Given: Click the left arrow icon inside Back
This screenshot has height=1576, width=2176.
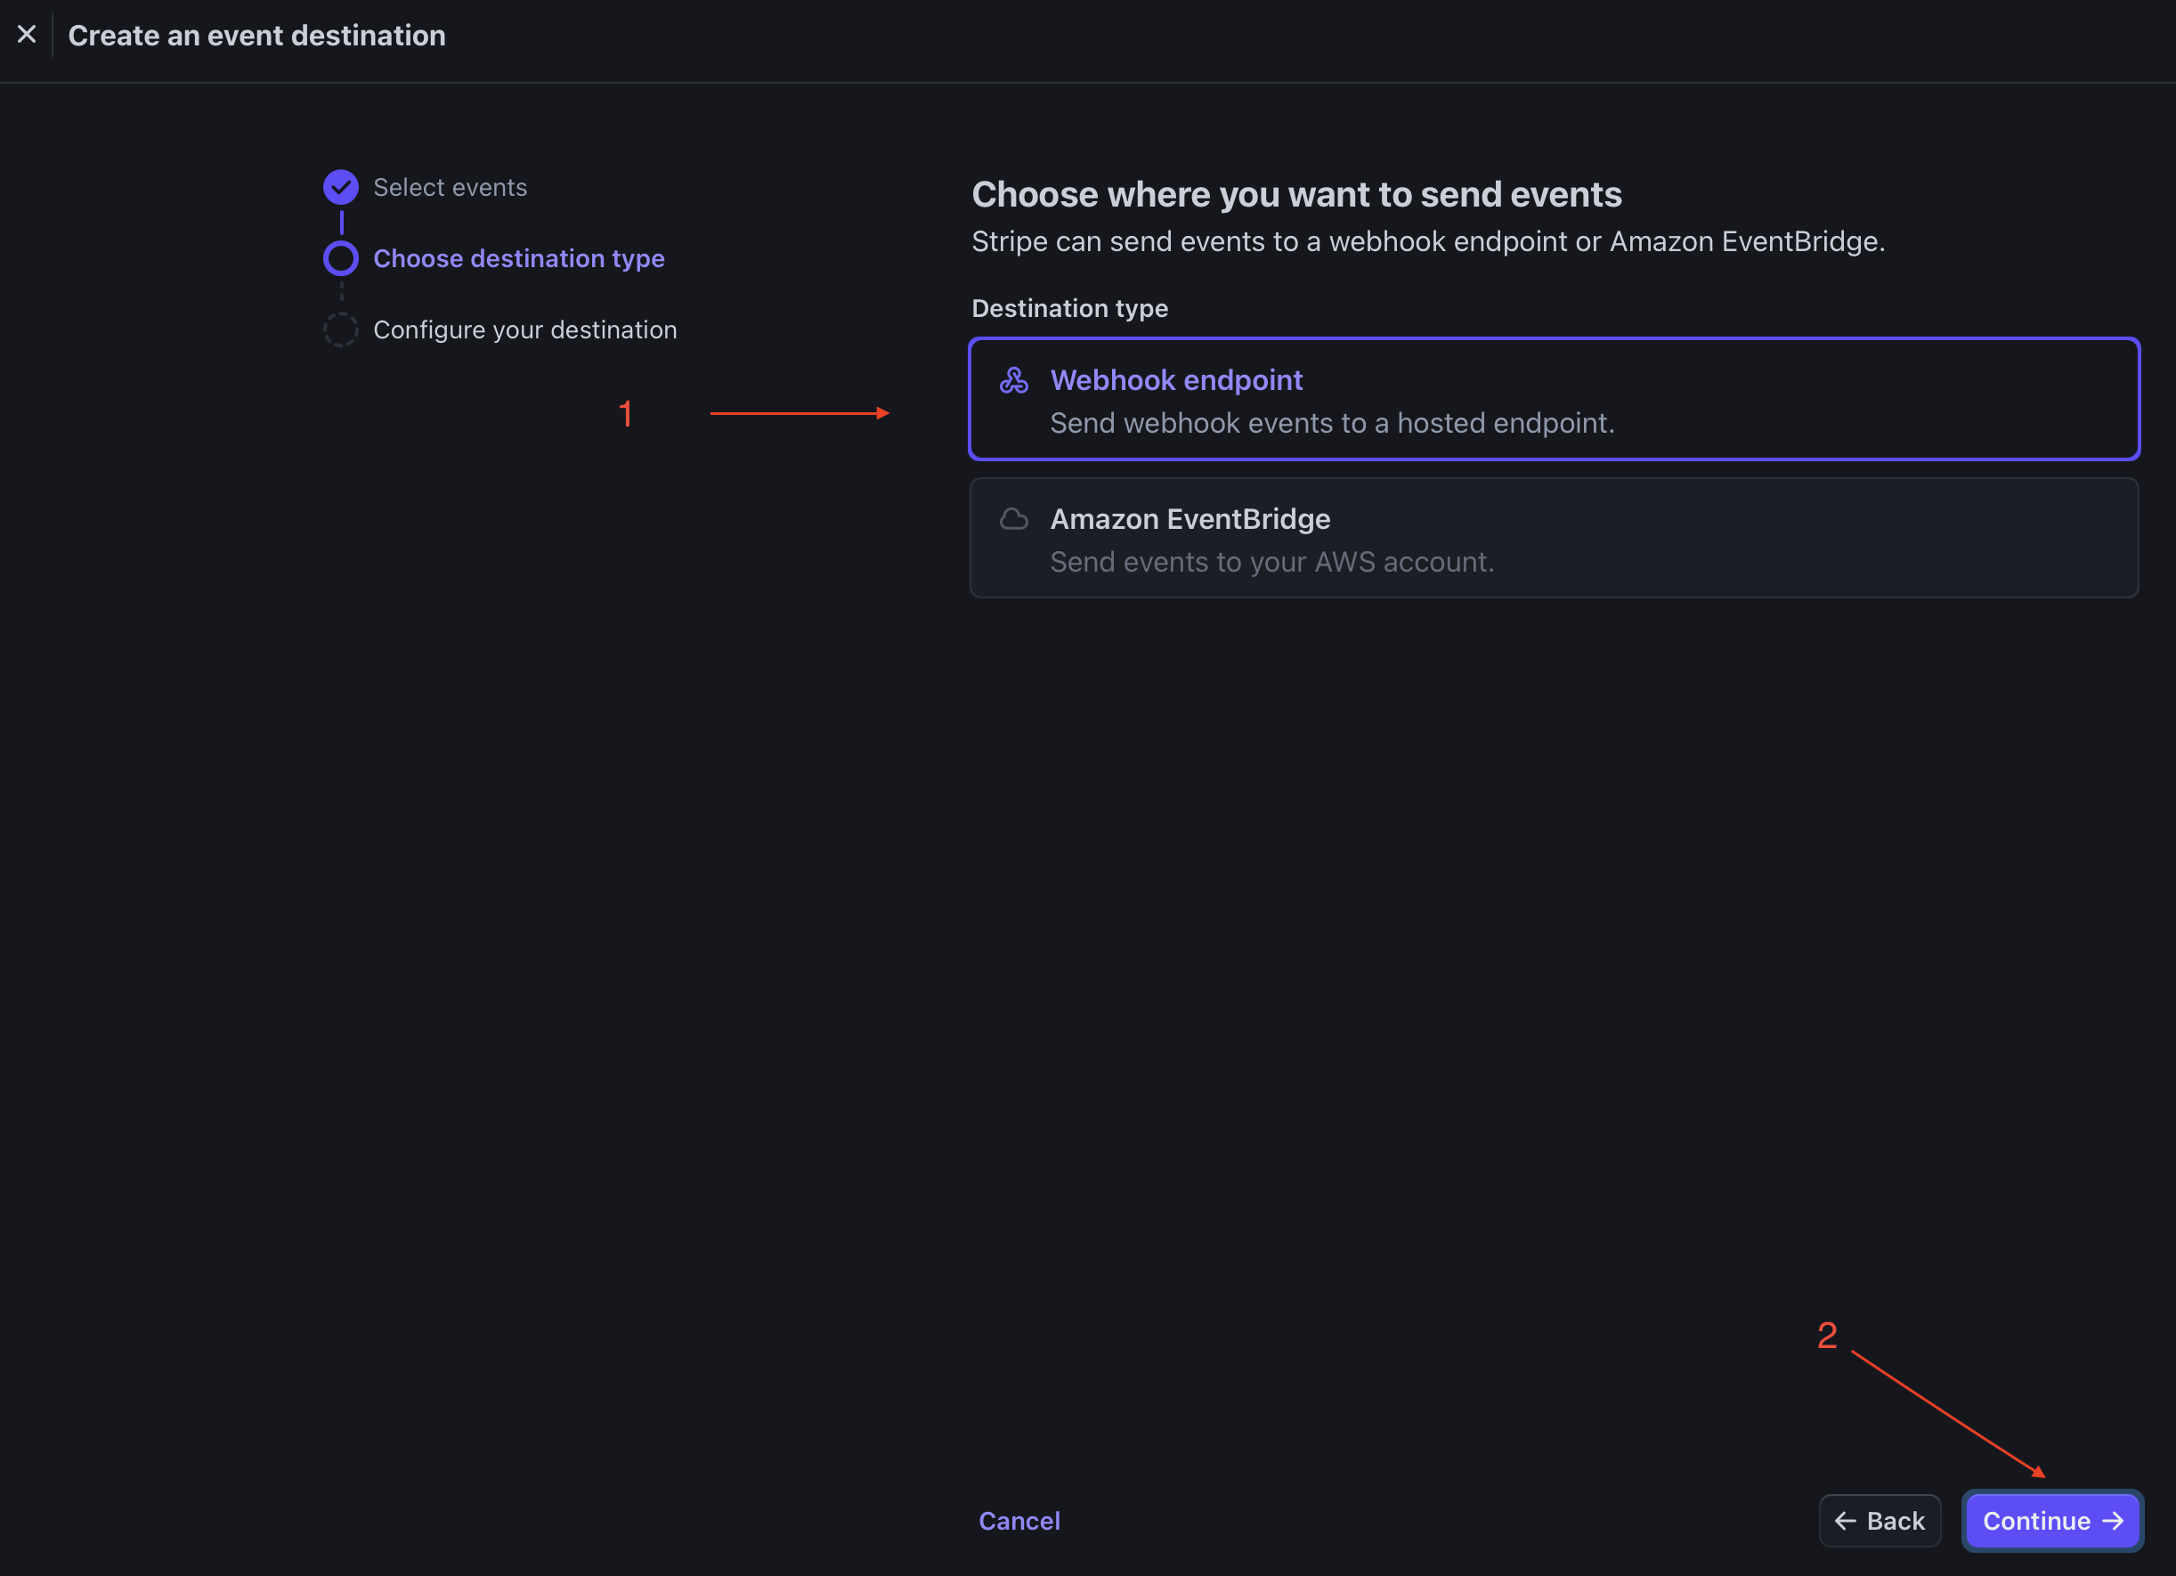Looking at the screenshot, I should click(x=1844, y=1521).
